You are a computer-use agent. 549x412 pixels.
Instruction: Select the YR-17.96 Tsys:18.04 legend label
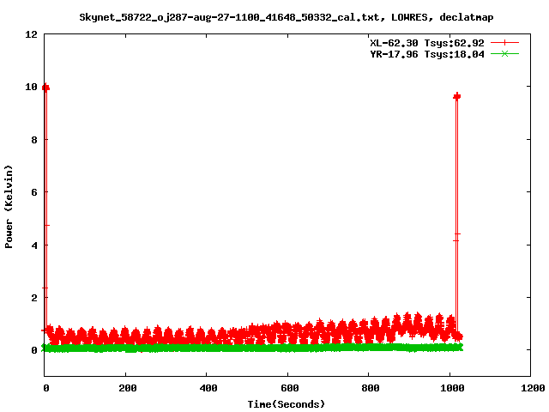click(x=427, y=54)
